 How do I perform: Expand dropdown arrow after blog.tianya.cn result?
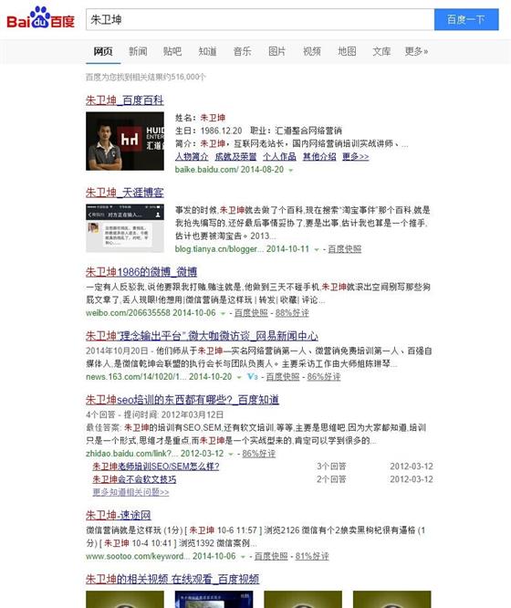tap(317, 250)
